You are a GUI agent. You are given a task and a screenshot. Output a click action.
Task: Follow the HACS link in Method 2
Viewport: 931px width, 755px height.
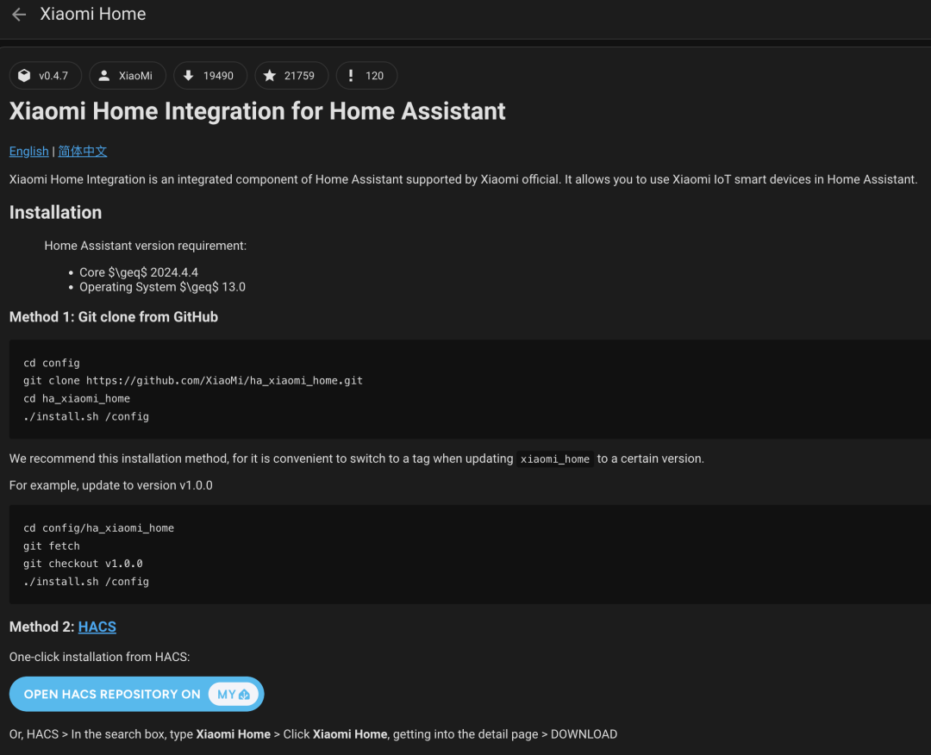click(x=97, y=627)
